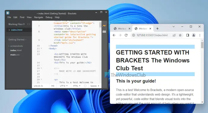Screen dimensions: 208x113
Task: Open the Debug menu
Action: click(49, 17)
